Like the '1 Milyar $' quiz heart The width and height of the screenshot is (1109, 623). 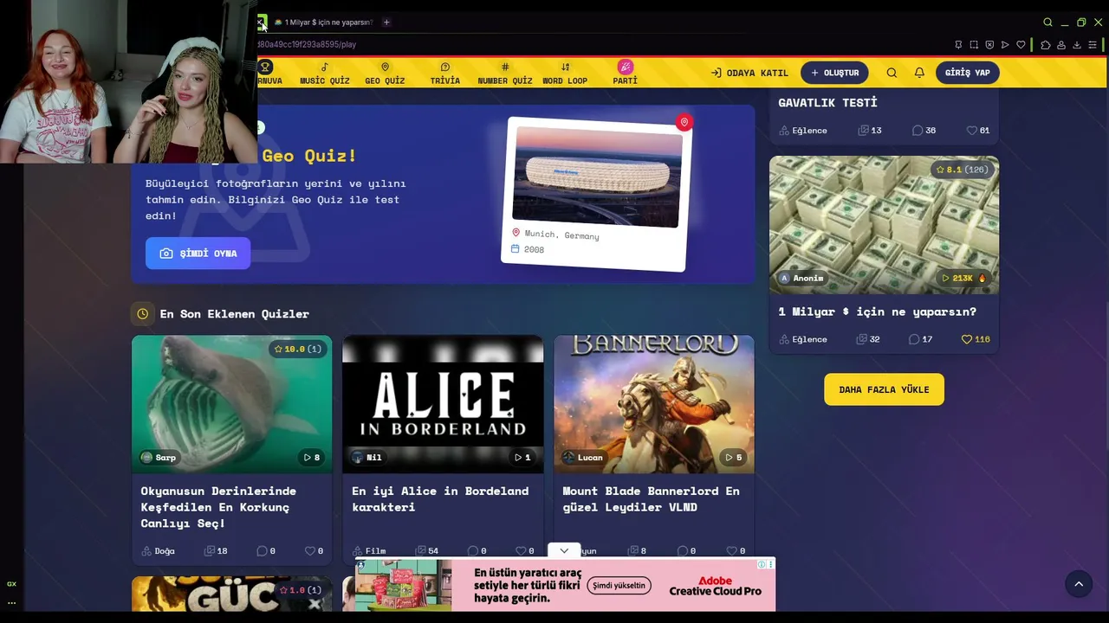click(x=967, y=339)
